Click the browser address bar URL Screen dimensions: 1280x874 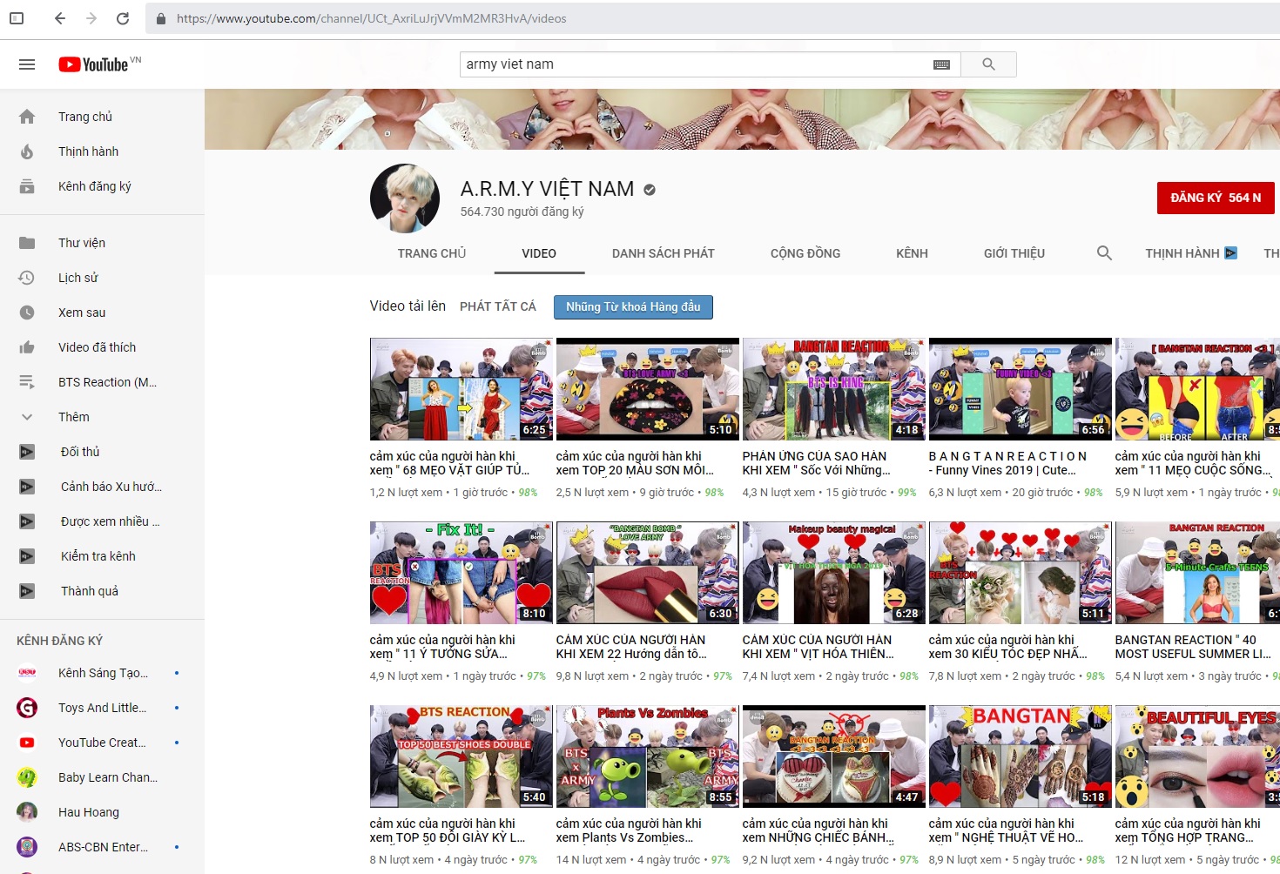point(371,18)
